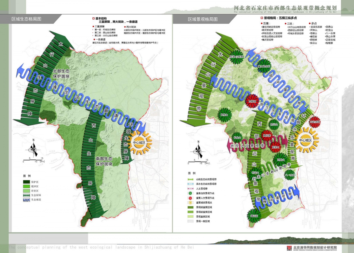
Task: Select the red 正定古城 node marker
Action: point(315,121)
